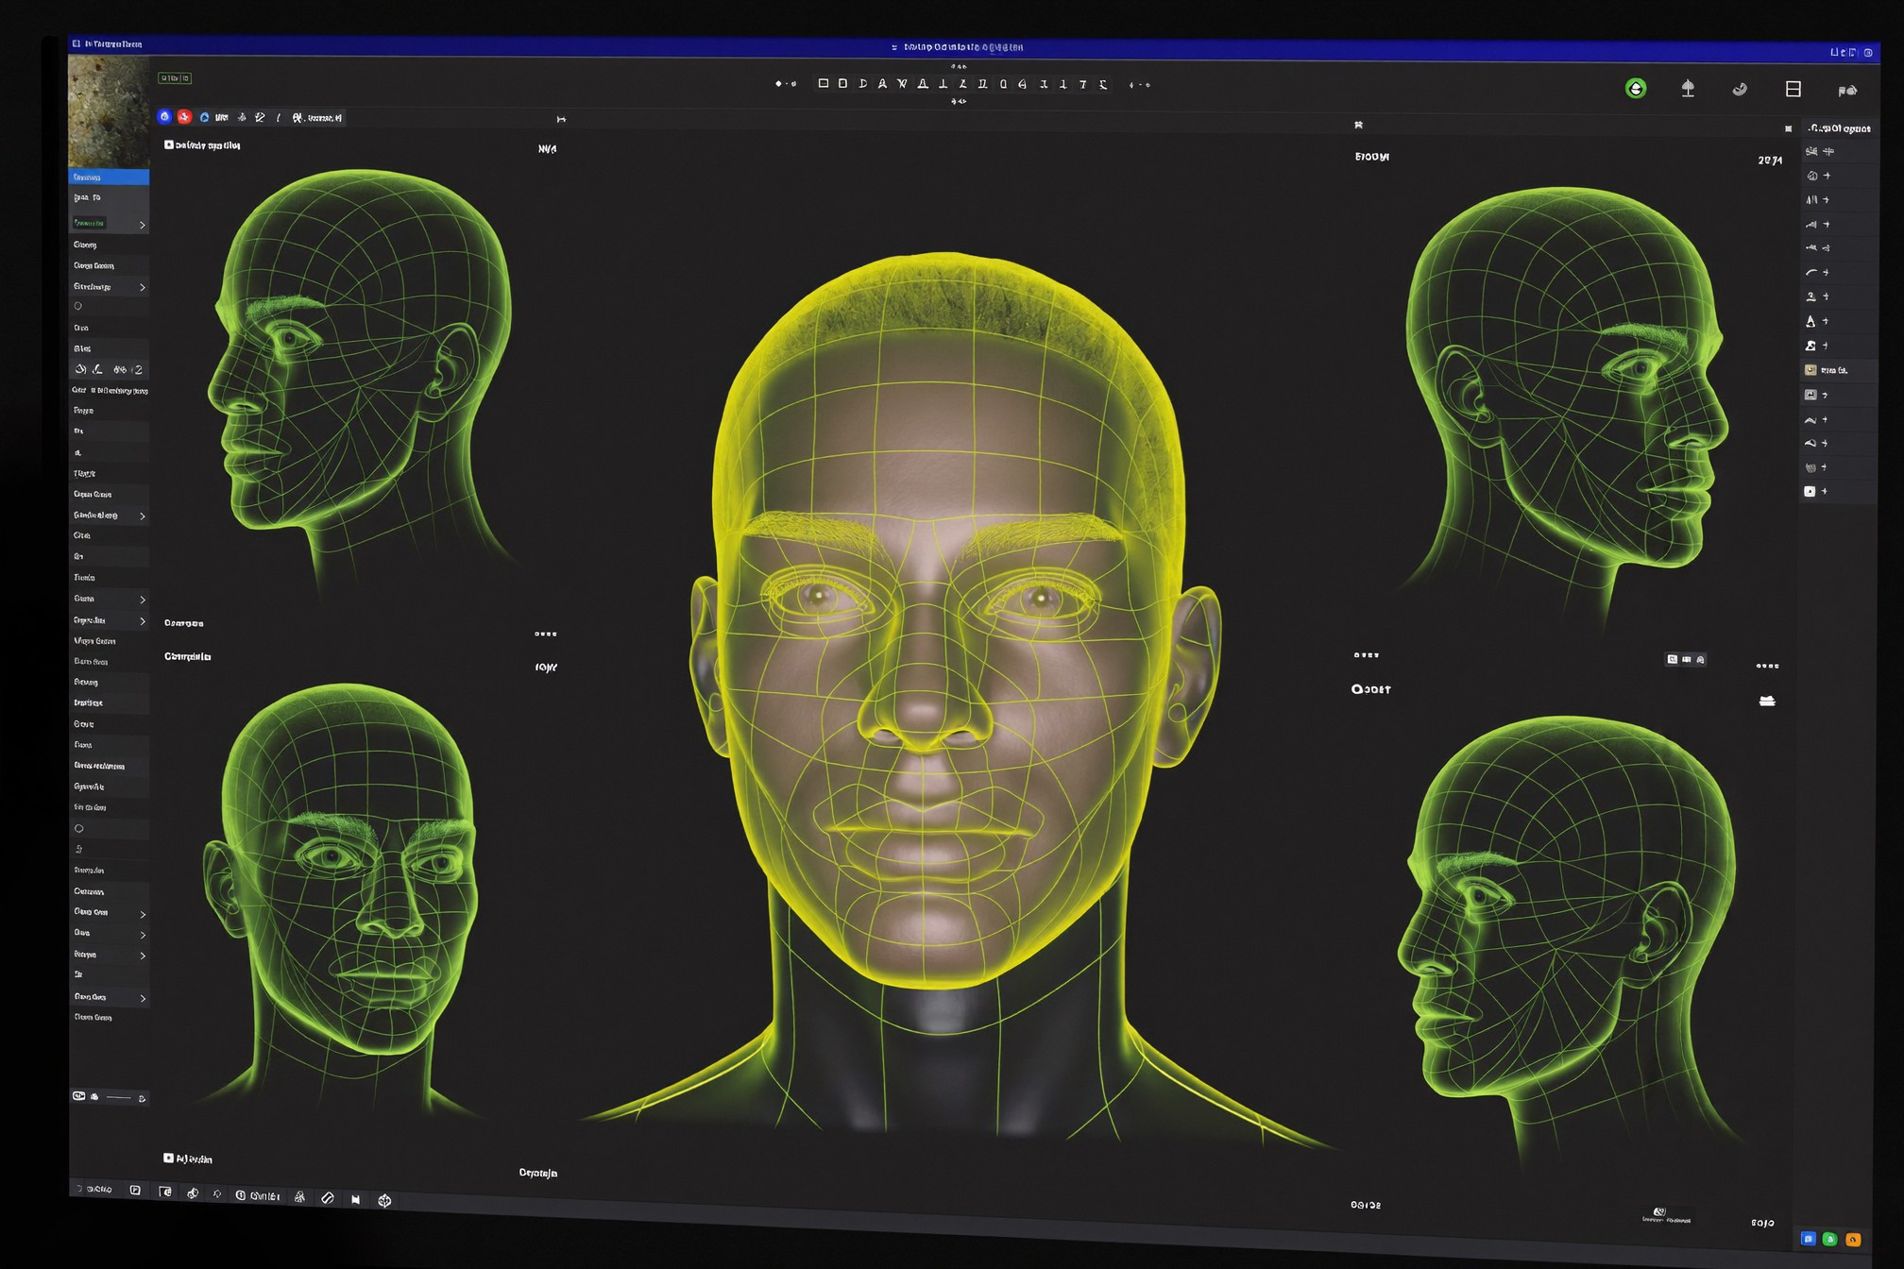The width and height of the screenshot is (1904, 1269).
Task: Toggle the checkbox beside bottom-left viewport label
Action: [x=168, y=1158]
